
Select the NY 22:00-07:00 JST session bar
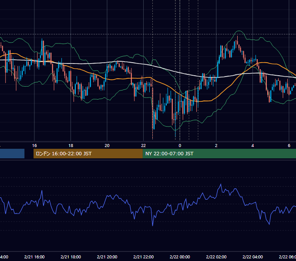[x=219, y=154]
